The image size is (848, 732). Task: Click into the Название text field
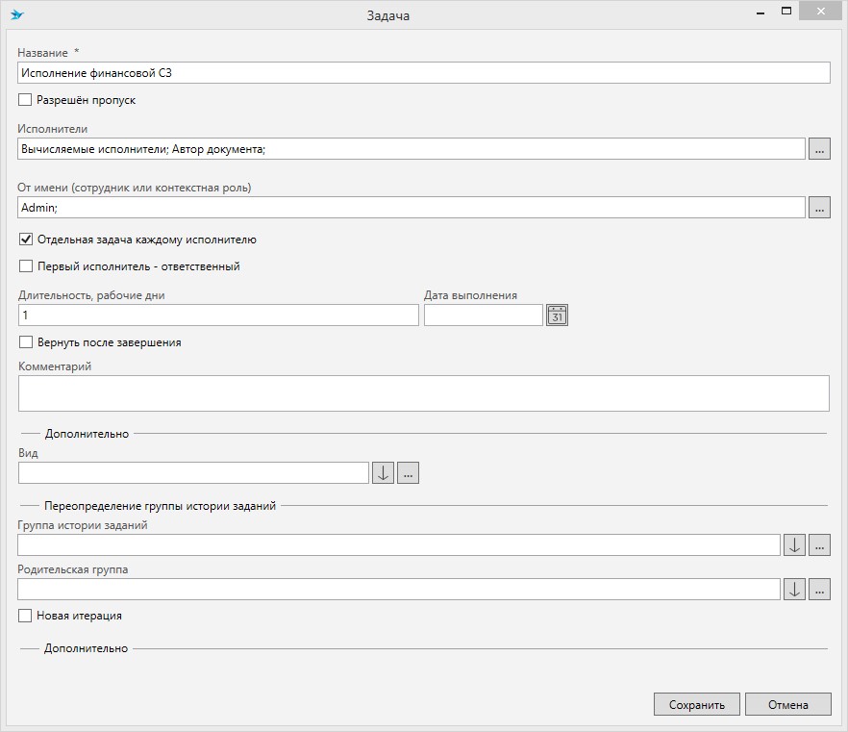pyautogui.click(x=423, y=73)
